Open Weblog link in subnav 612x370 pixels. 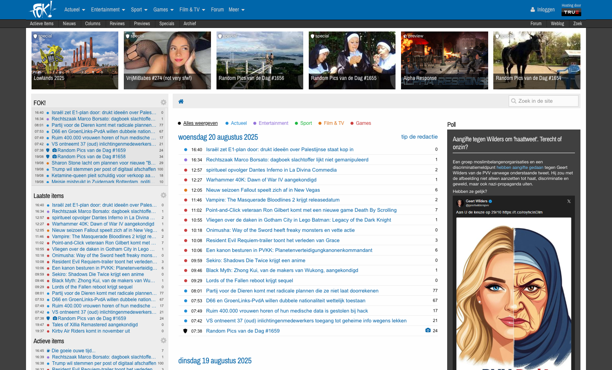pyautogui.click(x=557, y=24)
